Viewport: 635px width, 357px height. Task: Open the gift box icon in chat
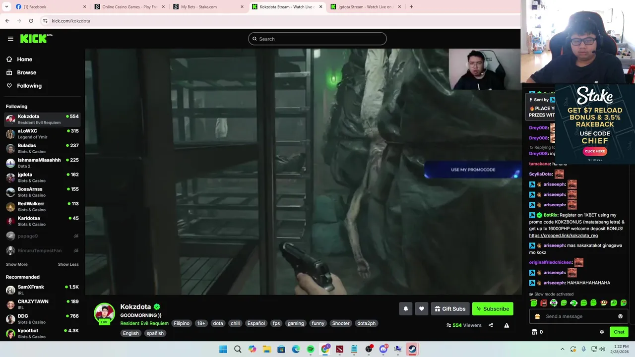coord(537,316)
